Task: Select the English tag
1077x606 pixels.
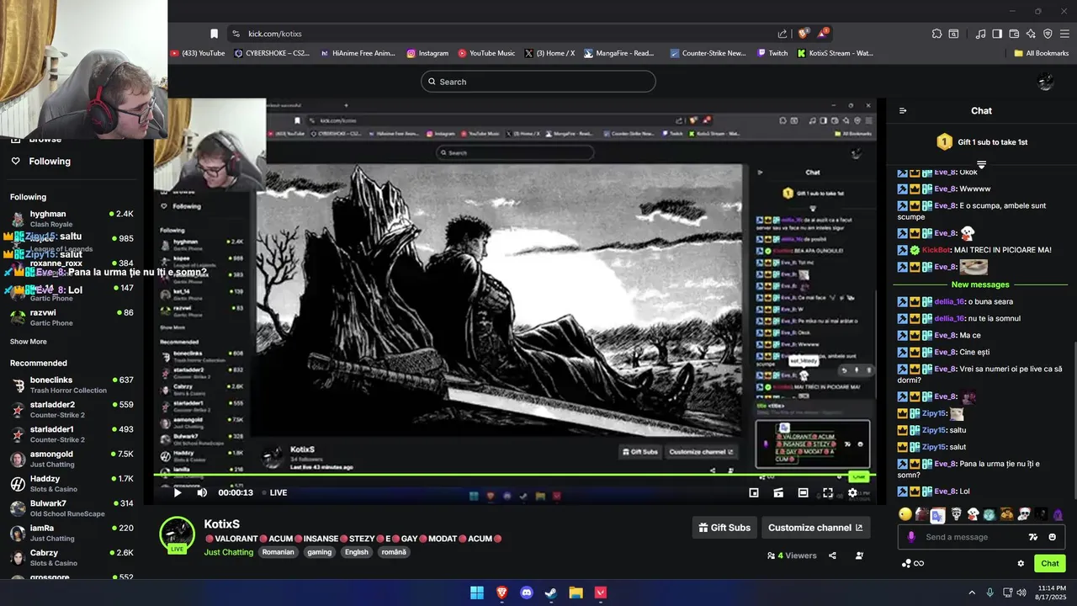Action: 357,552
